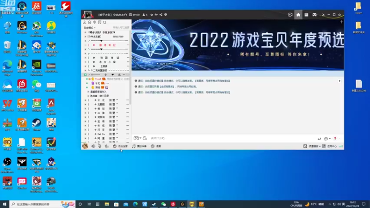Toggle the microphone icon
The width and height of the screenshot is (370, 208).
[x=100, y=146]
